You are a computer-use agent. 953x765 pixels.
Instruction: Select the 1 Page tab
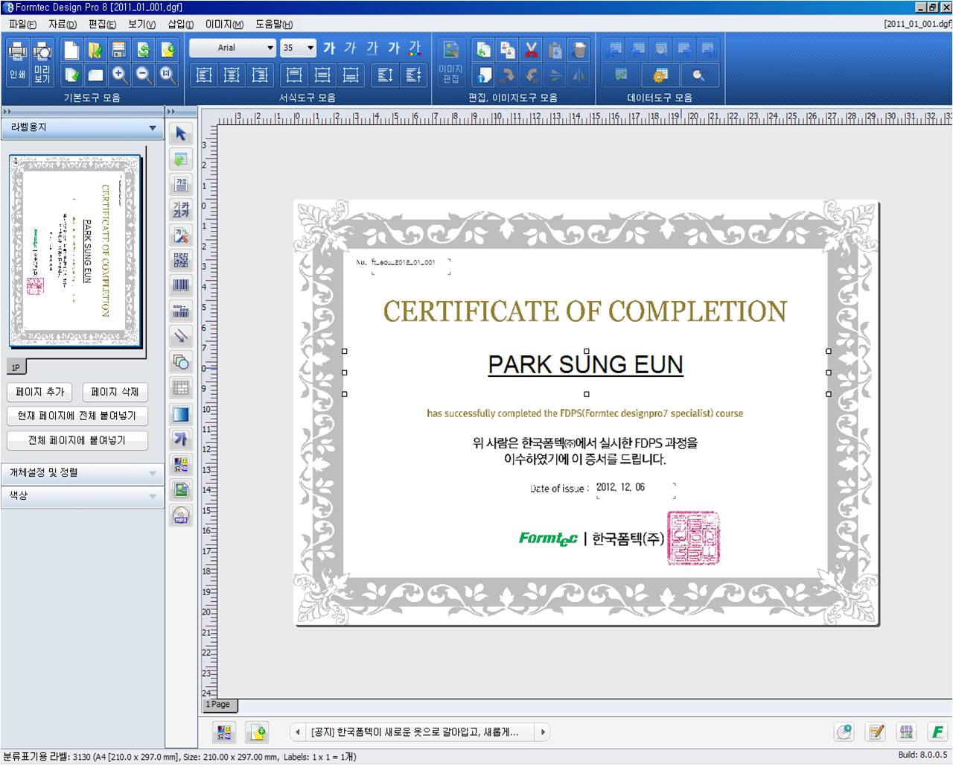(x=219, y=705)
